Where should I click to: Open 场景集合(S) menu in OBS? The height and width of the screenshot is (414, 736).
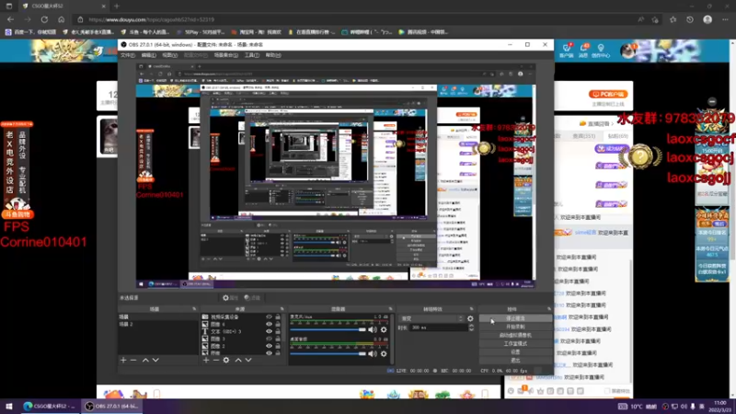tap(225, 55)
